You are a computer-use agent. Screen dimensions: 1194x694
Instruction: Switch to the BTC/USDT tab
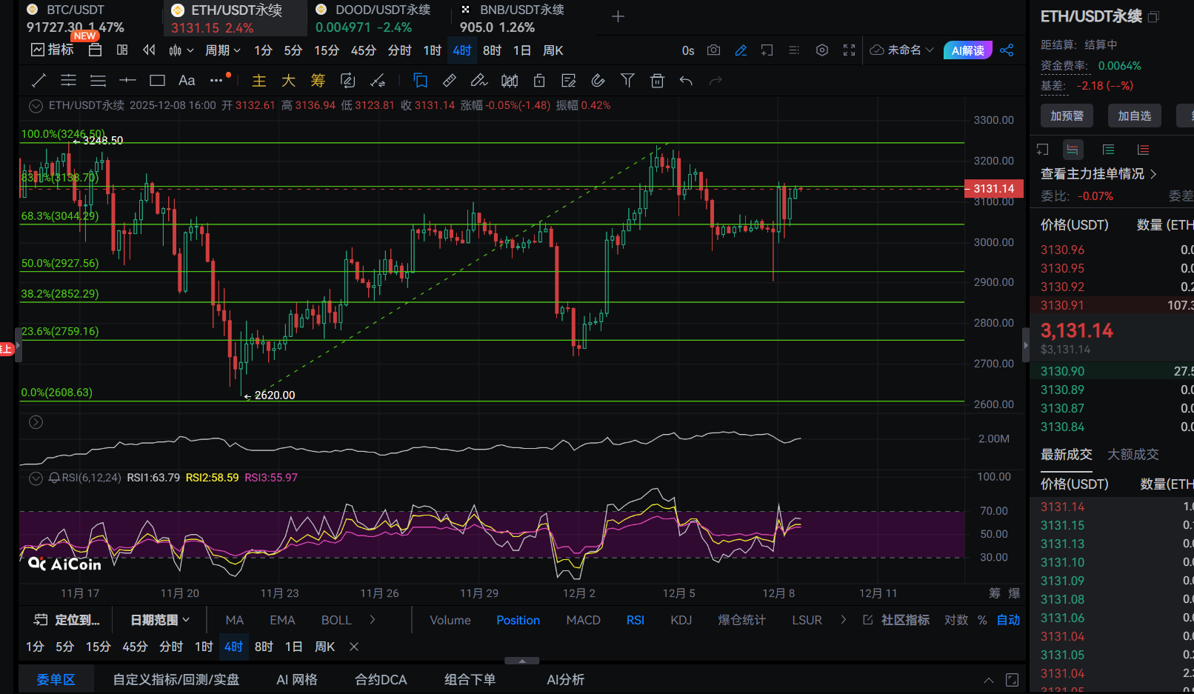coord(75,10)
